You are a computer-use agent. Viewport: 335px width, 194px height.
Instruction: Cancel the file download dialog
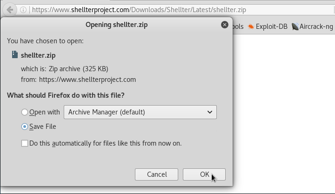pyautogui.click(x=156, y=174)
